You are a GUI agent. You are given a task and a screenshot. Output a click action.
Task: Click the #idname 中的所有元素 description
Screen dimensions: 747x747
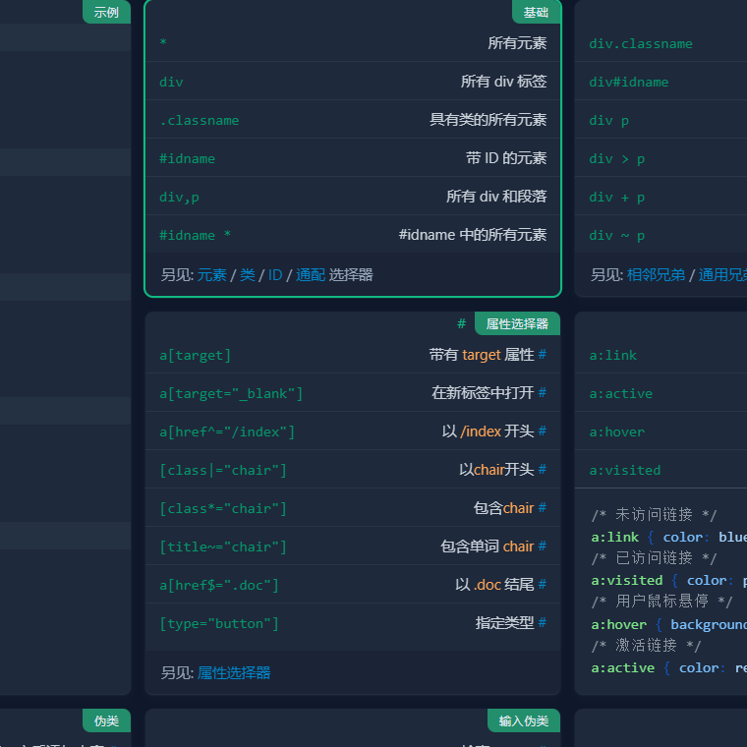(x=473, y=235)
